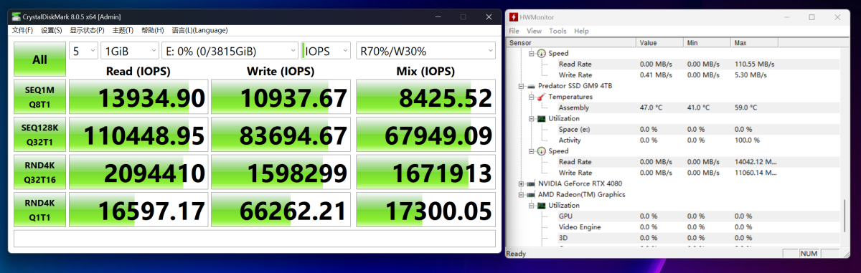Open the 主题(T) menu
This screenshot has width=861, height=273.
tap(123, 30)
